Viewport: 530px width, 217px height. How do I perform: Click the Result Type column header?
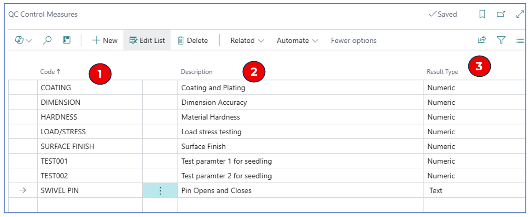click(442, 72)
